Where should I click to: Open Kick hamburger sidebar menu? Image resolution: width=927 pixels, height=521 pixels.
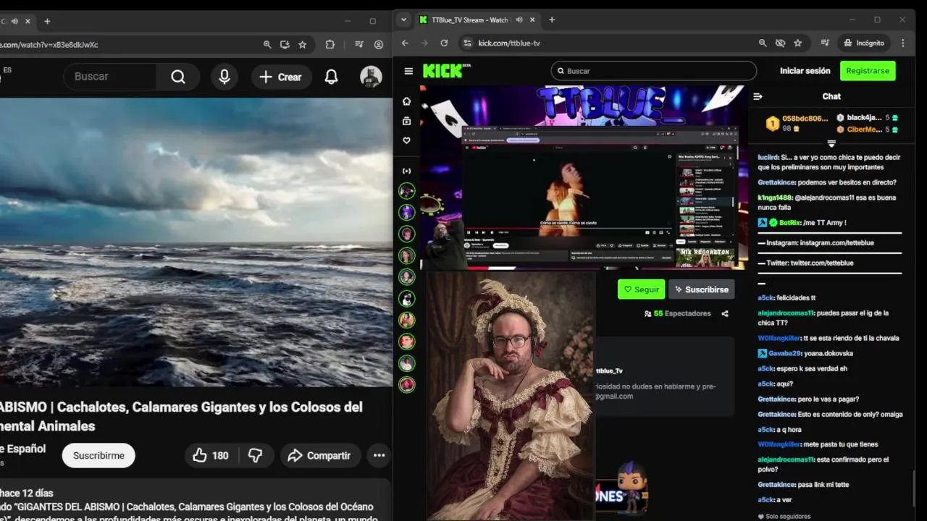point(408,71)
